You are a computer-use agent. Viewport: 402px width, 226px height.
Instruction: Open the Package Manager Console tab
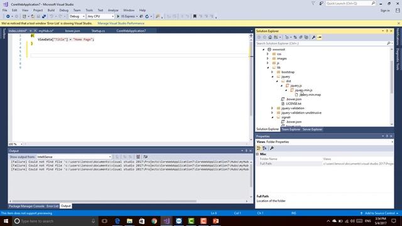pos(26,206)
